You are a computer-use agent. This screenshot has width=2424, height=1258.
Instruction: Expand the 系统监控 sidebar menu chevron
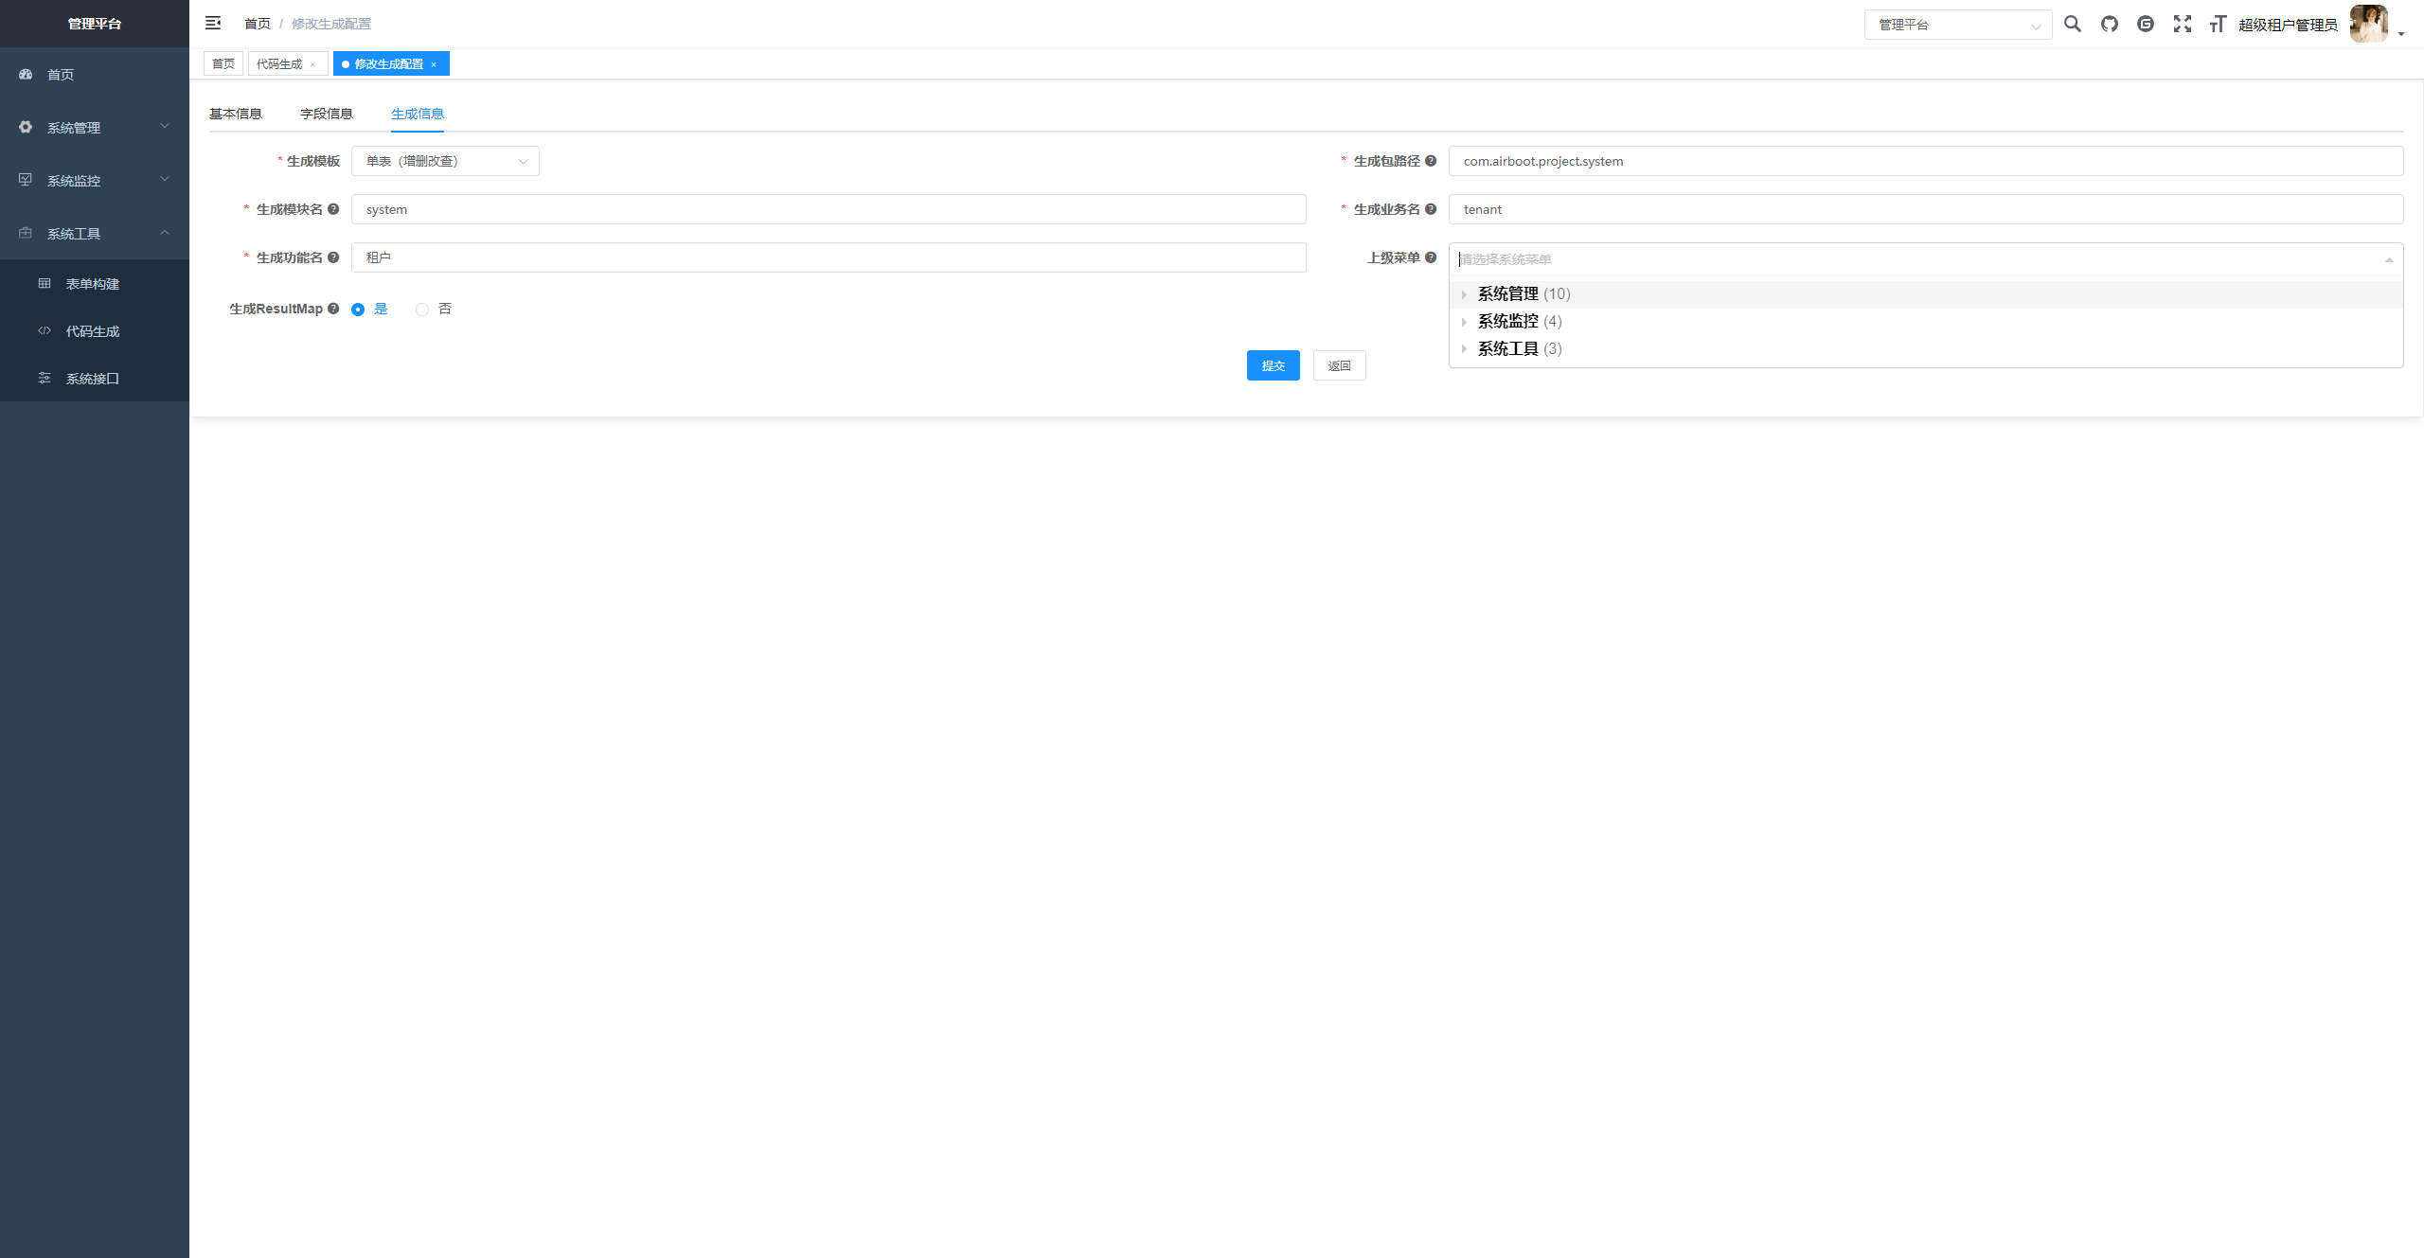tap(165, 179)
